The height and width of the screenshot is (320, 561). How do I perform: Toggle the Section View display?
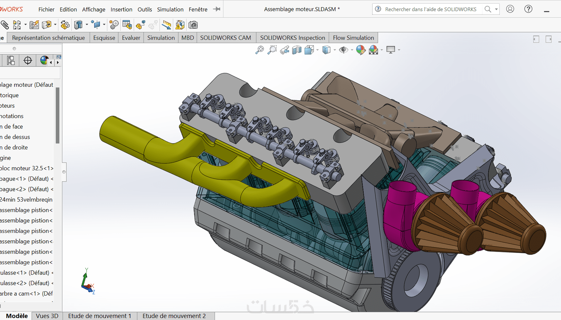[x=297, y=50]
